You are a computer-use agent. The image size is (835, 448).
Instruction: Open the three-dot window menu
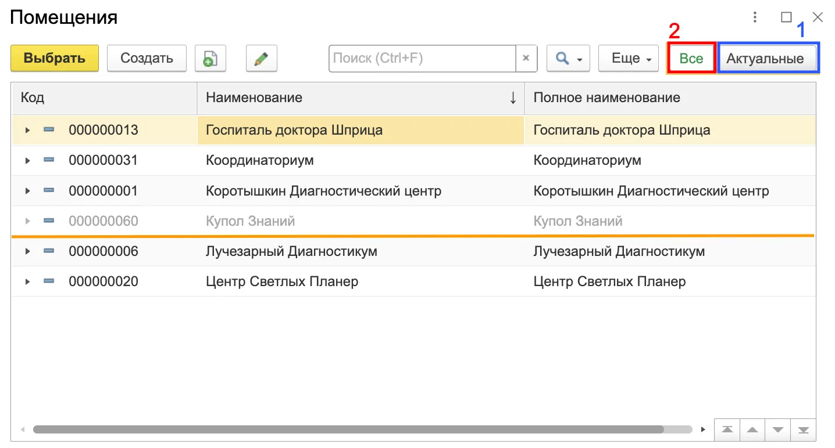click(x=755, y=17)
